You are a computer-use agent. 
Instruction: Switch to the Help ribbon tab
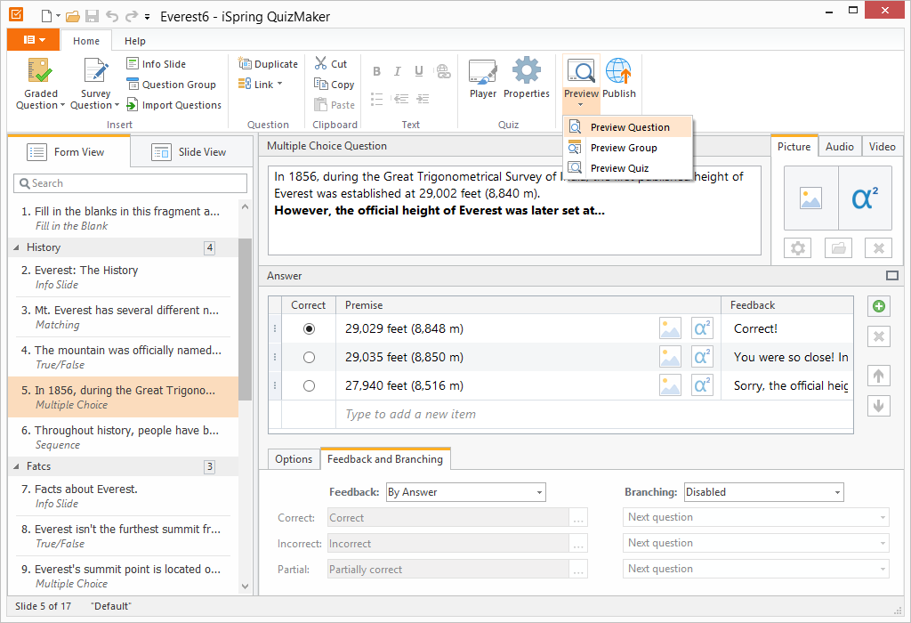pos(135,41)
